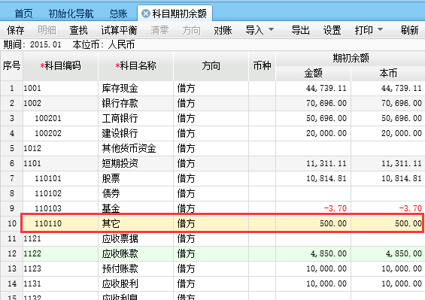Select the 其他货币资金 row name

pos(136,149)
